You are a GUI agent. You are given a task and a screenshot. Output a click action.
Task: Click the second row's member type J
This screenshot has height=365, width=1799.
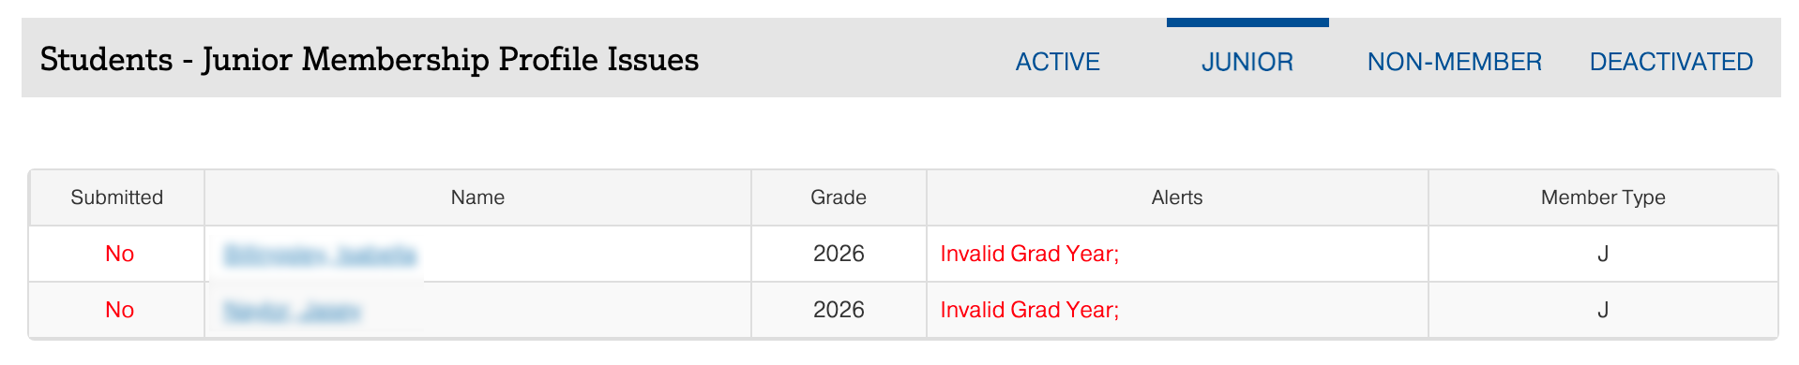(x=1603, y=310)
